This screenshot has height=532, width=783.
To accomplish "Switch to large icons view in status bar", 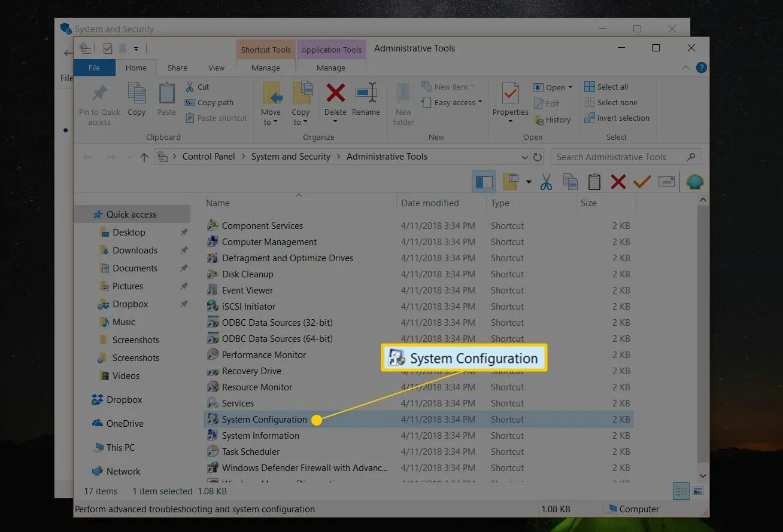I will pos(697,491).
